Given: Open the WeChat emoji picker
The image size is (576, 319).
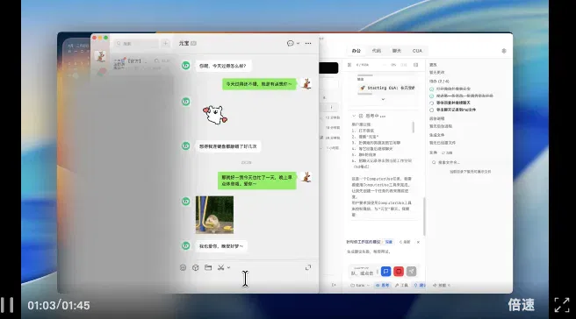Looking at the screenshot, I should [x=183, y=267].
